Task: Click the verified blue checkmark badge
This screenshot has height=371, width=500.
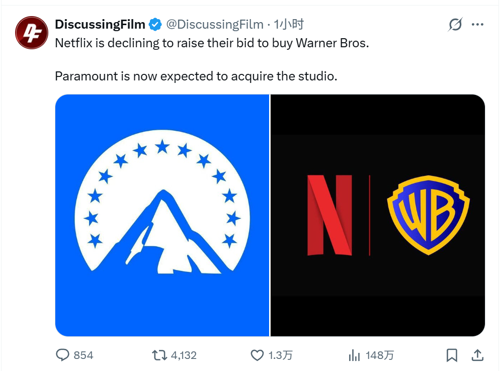Action: (154, 23)
